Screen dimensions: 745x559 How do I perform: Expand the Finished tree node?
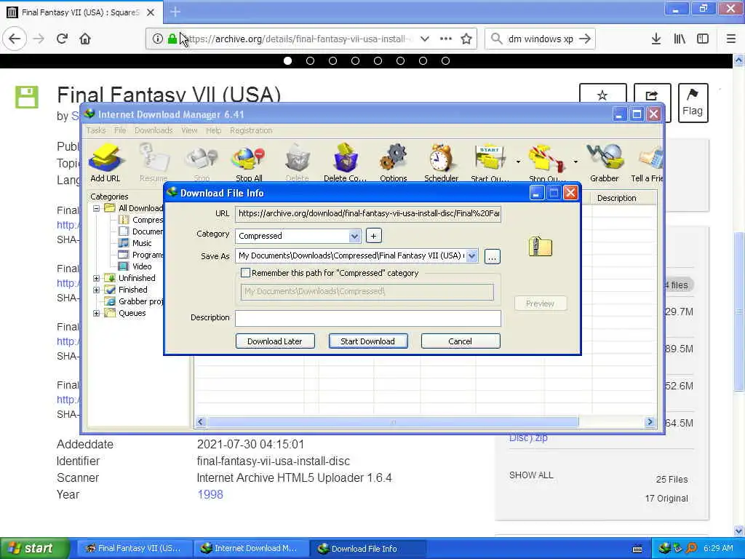point(97,290)
